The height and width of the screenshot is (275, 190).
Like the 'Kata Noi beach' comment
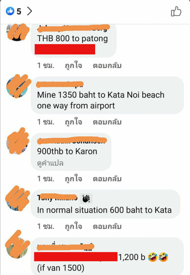(x=74, y=122)
